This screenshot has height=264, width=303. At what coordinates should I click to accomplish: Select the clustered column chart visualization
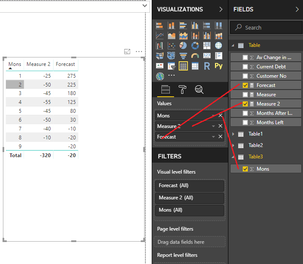point(195,25)
